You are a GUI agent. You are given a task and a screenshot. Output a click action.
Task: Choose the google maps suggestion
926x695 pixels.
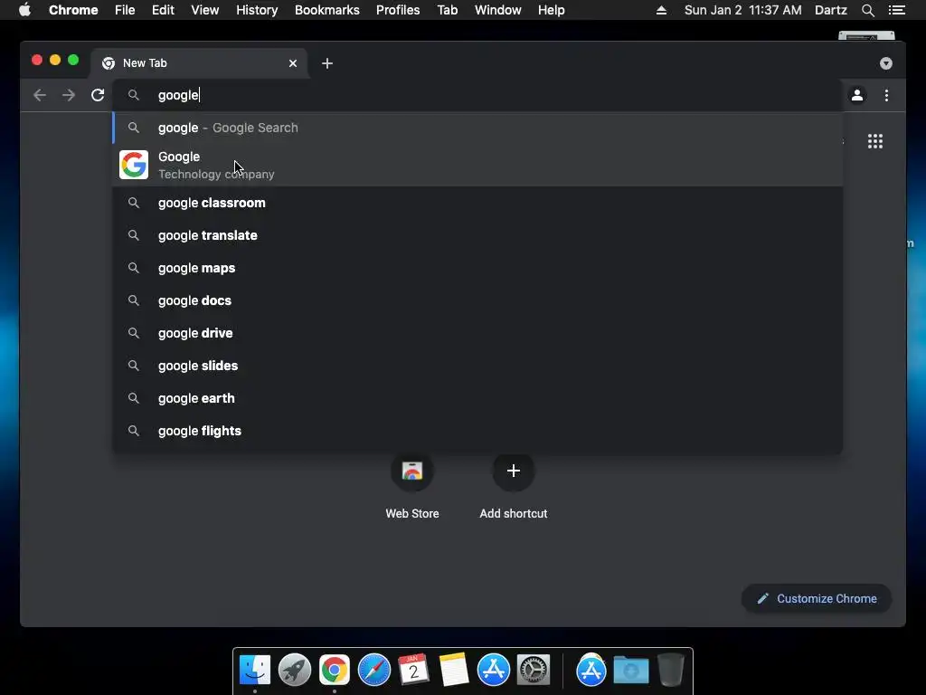pyautogui.click(x=477, y=268)
